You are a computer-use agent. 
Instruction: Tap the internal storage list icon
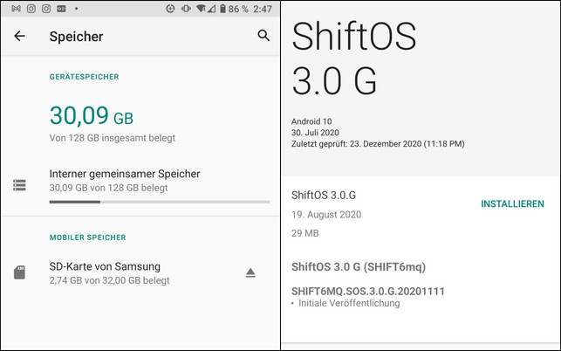pos(19,185)
